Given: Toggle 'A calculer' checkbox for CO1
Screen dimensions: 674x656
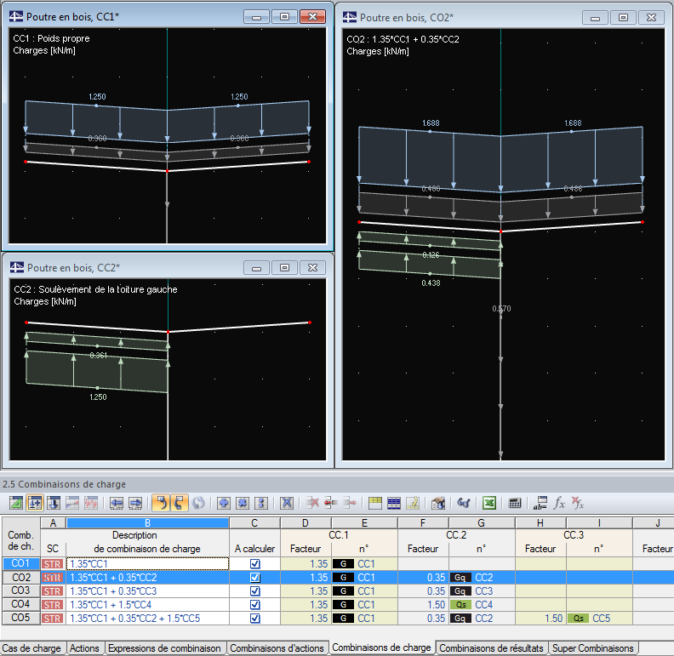Looking at the screenshot, I should tap(255, 563).
